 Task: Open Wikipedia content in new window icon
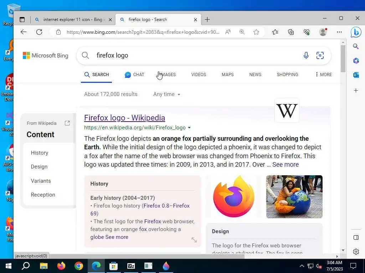coord(67,123)
